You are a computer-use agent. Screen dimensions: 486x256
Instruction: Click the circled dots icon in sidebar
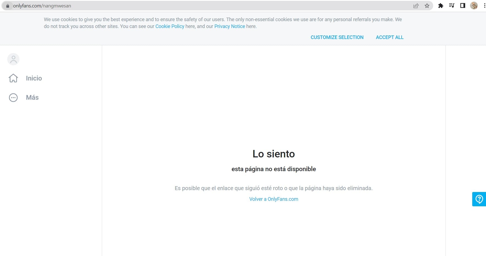pos(13,98)
